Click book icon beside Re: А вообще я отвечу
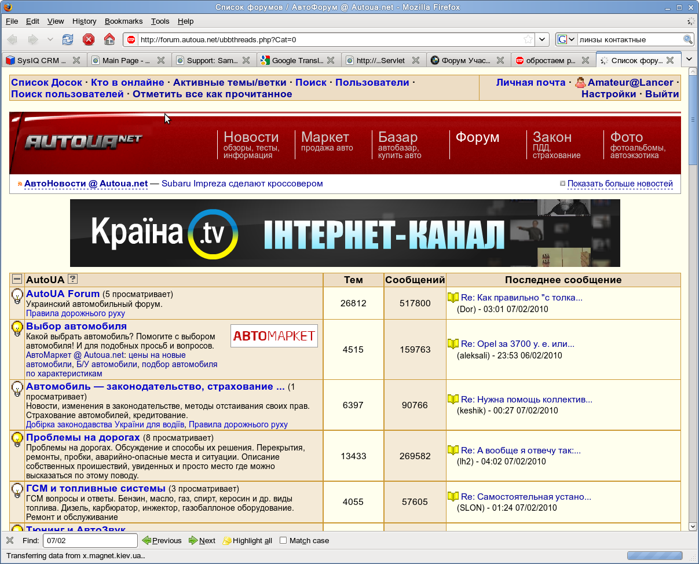Screen dimensions: 699x564 click(x=453, y=451)
